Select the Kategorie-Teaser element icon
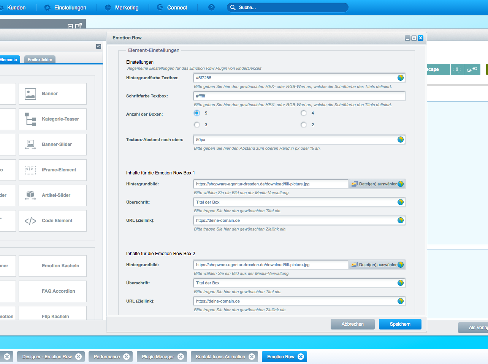Image resolution: width=488 pixels, height=364 pixels. coord(30,119)
